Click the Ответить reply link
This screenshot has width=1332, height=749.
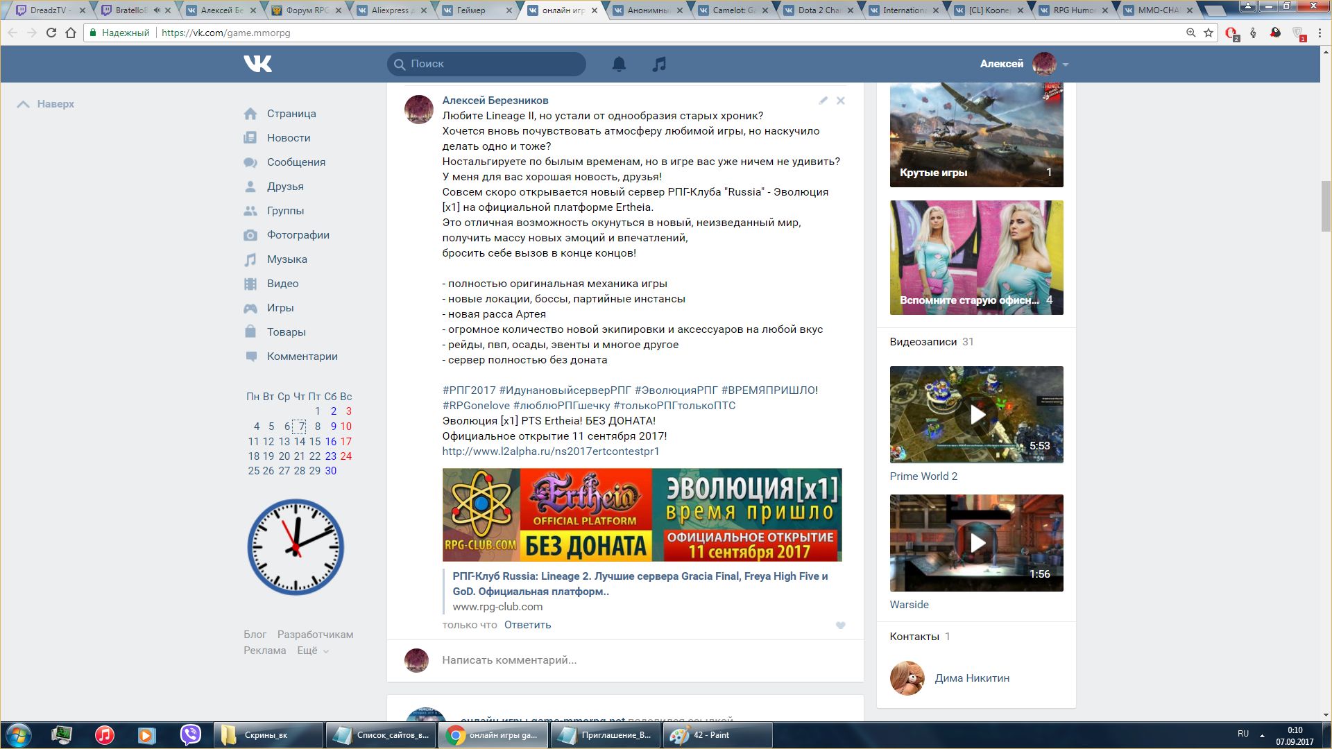point(527,625)
